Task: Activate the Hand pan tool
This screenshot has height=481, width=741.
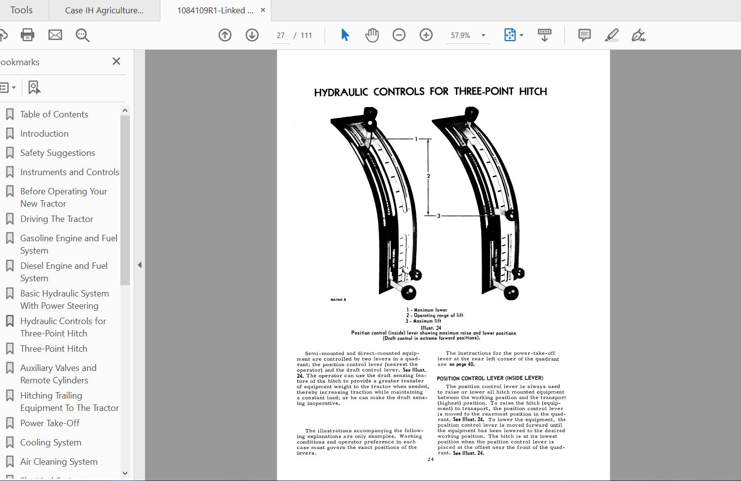Action: pos(372,35)
